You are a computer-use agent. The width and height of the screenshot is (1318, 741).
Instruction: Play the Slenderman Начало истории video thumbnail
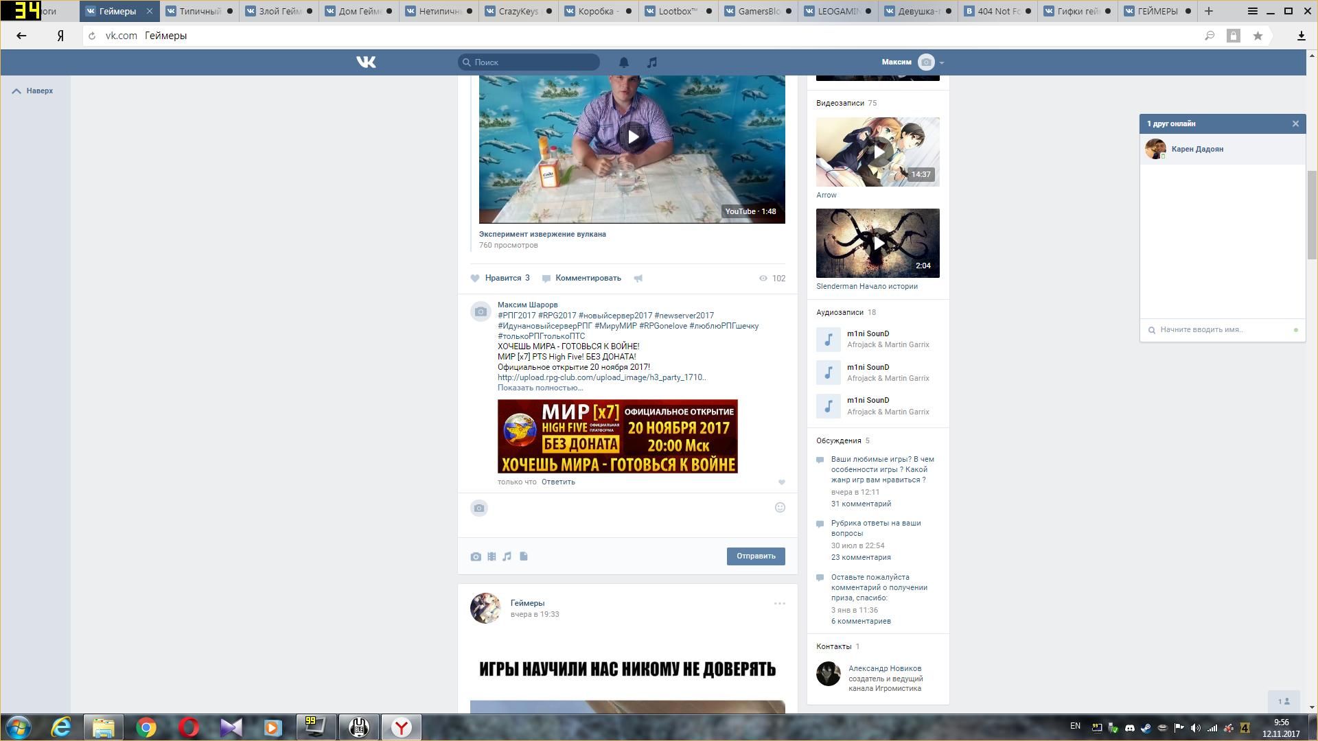click(877, 243)
